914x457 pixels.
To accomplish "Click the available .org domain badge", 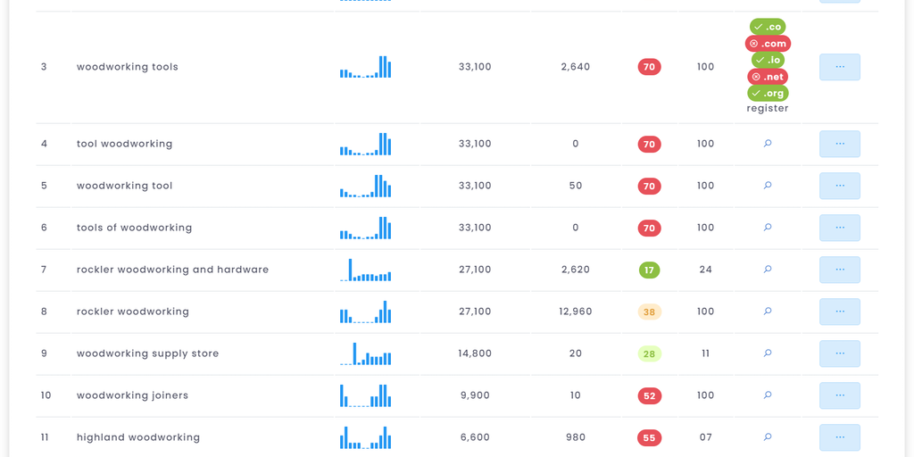I will tap(768, 93).
